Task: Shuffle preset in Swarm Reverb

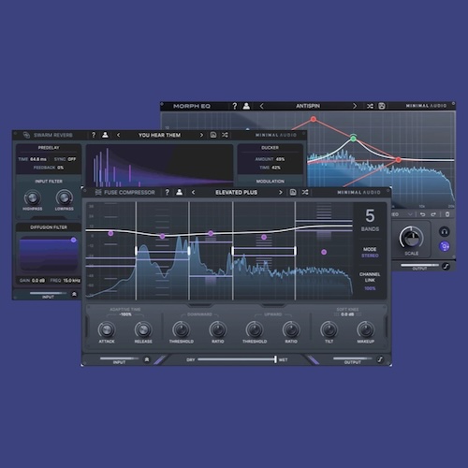Action: pos(225,135)
